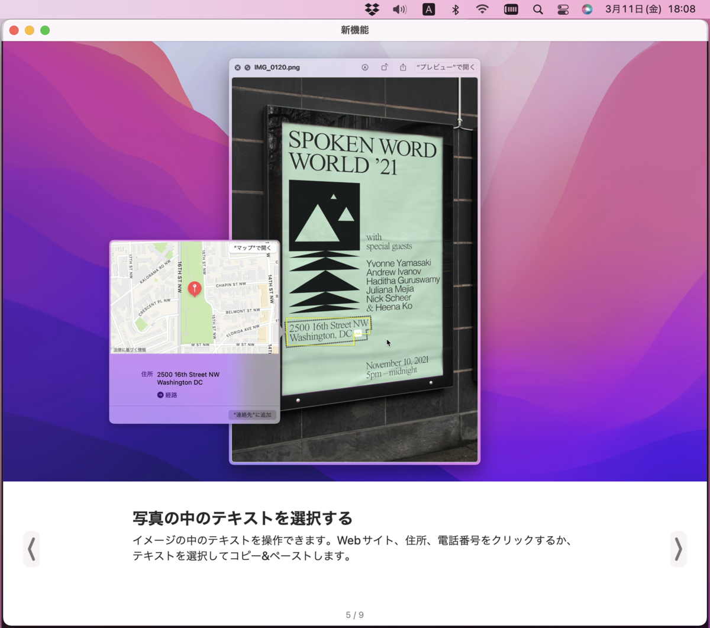
Task: Toggle battery status indicator in menu bar
Action: [511, 9]
